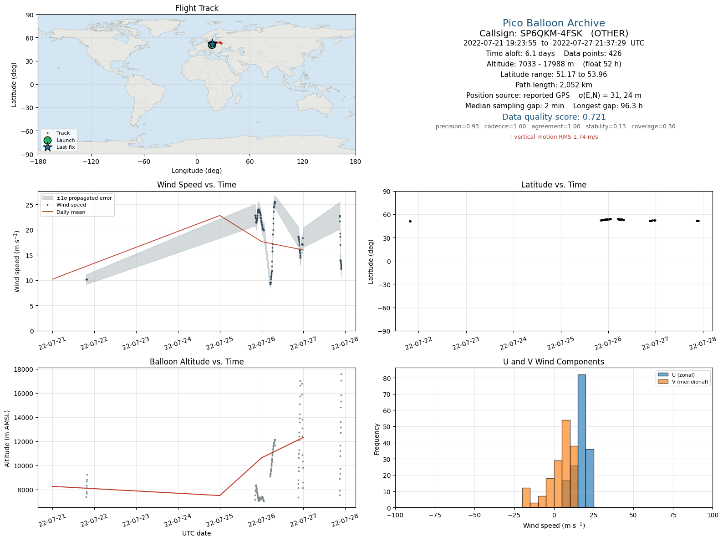Click the "Latitude range: 51.17 to 53.96" line

[x=554, y=75]
